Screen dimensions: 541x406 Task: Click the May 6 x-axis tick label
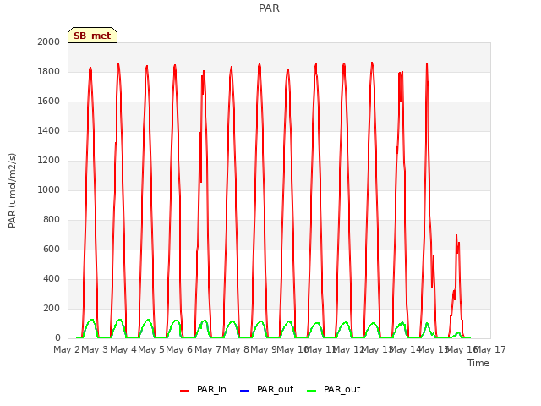pos(179,349)
